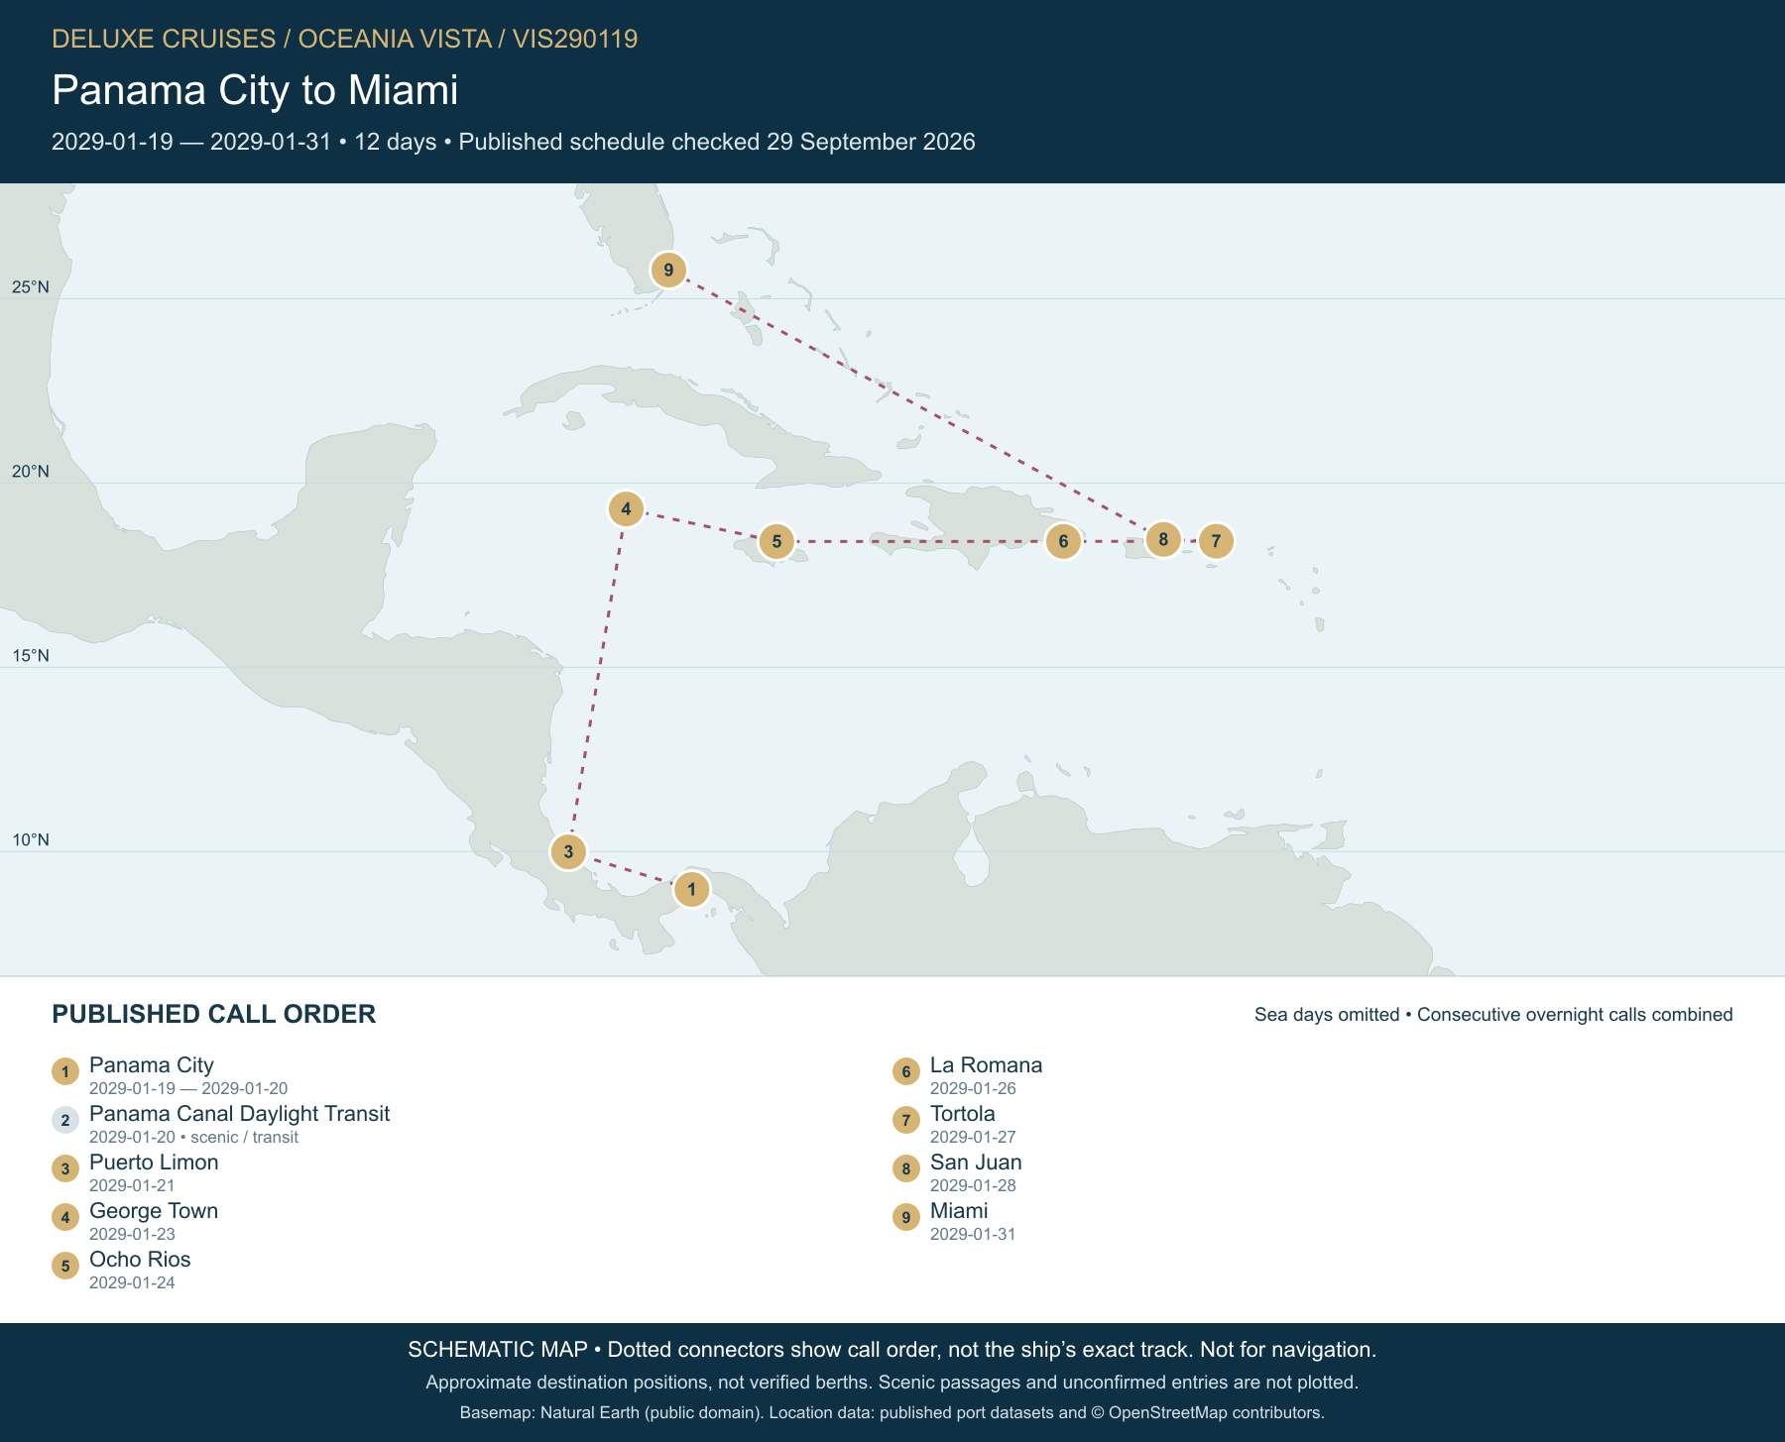This screenshot has width=1785, height=1442.
Task: Click the 20°N latitude label
Action: click(31, 472)
